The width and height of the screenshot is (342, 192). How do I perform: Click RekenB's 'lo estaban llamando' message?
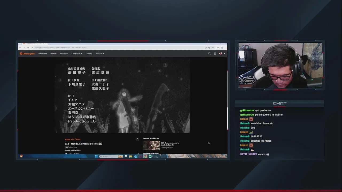pos(262,123)
